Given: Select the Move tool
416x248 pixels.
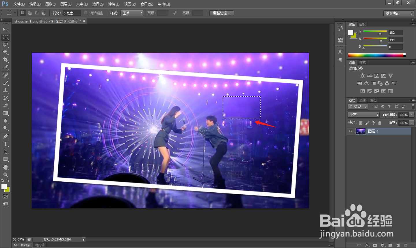Looking at the screenshot, I should pos(5,29).
